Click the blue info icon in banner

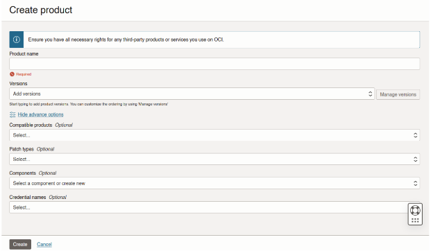coord(16,40)
